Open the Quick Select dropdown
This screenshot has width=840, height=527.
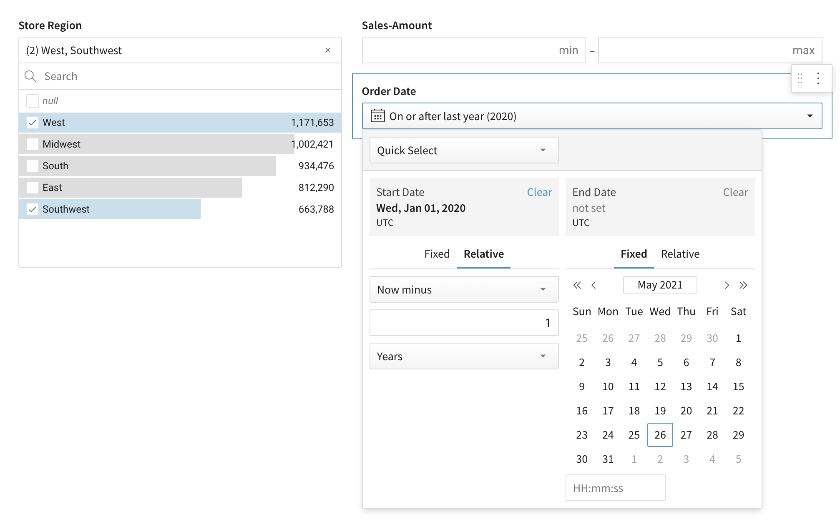coord(464,150)
